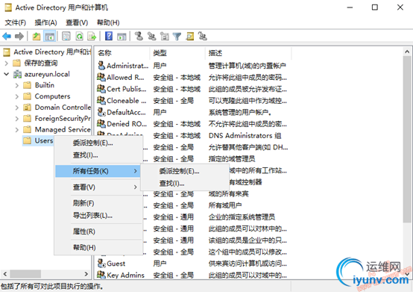Expand the ForeignSecurityPr... node arrow
This screenshot has height=292, width=413.
point(17,119)
